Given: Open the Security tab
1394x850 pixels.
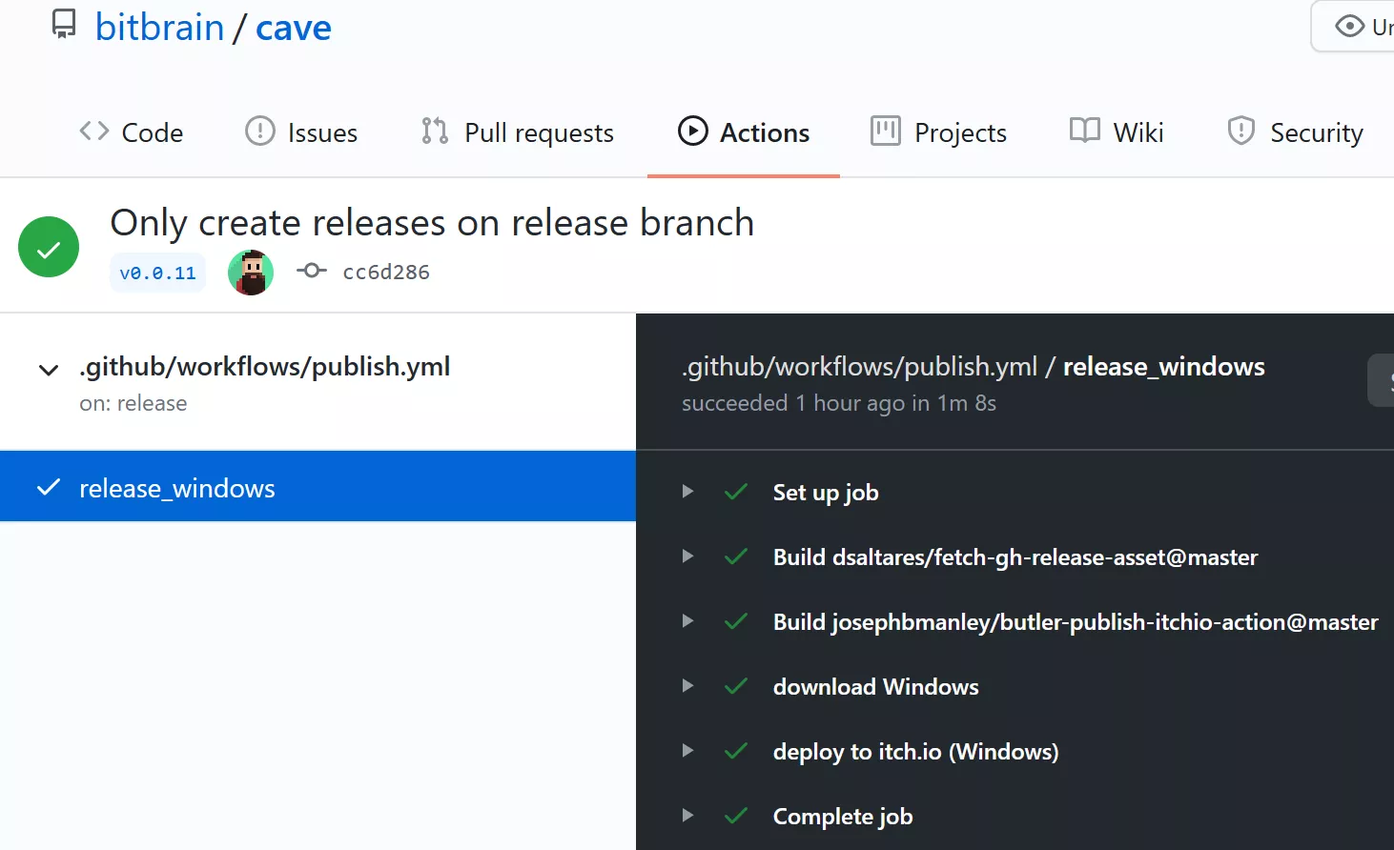Looking at the screenshot, I should click(x=1295, y=132).
